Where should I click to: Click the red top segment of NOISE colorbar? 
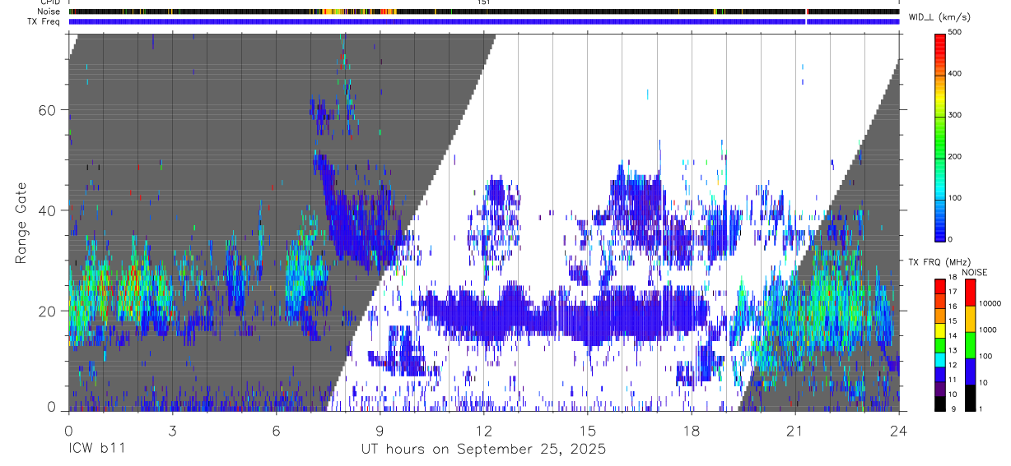[970, 292]
